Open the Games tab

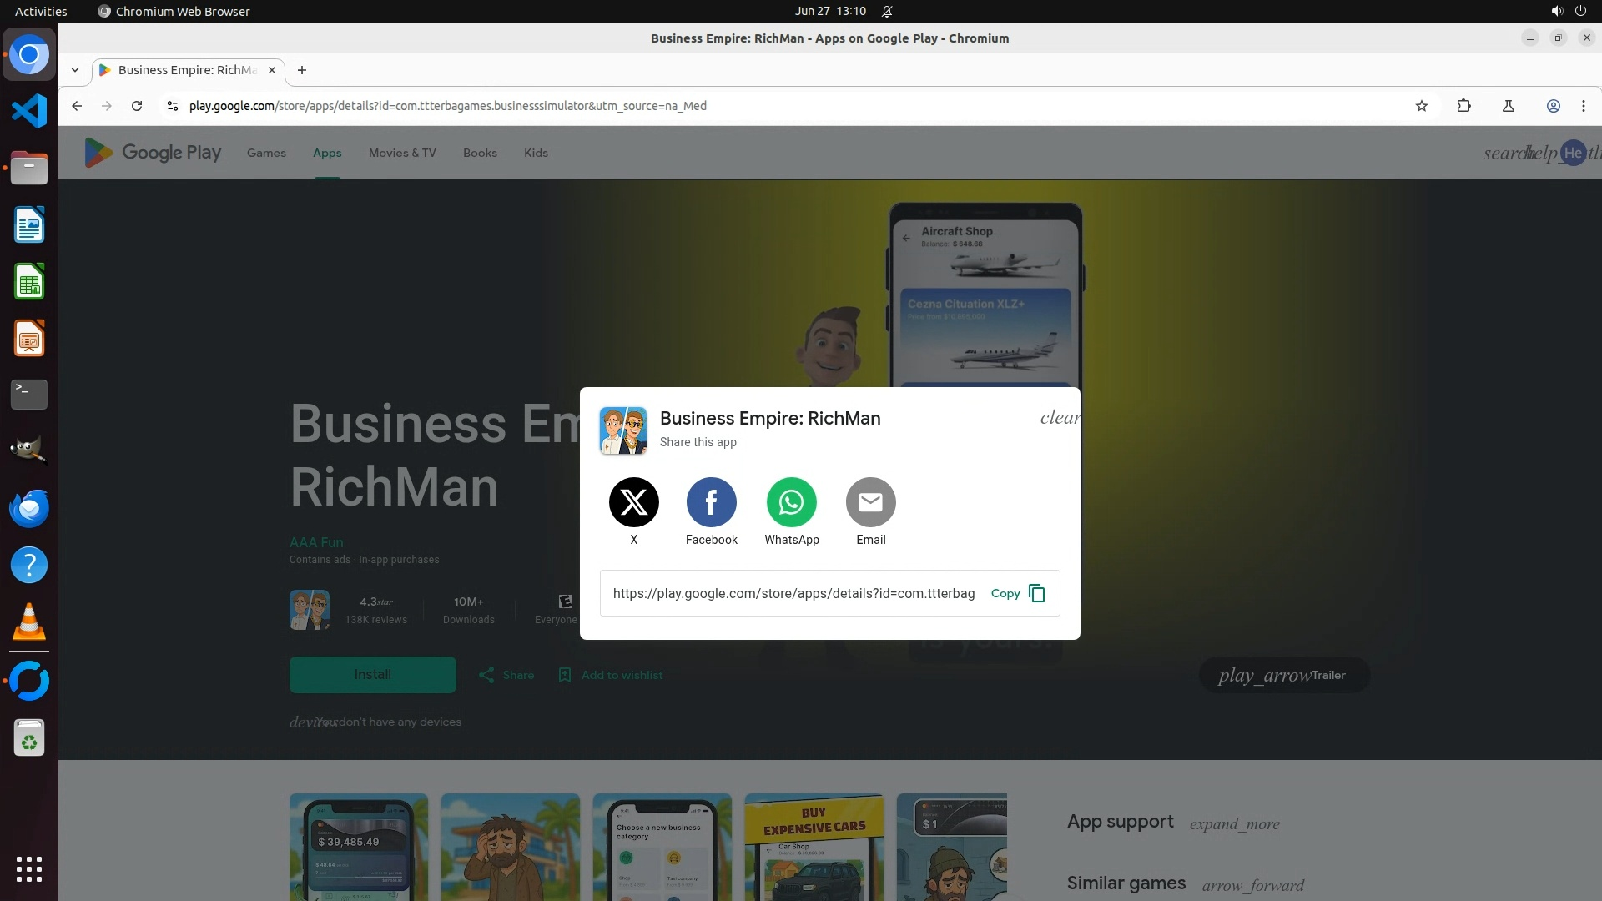[x=266, y=153]
